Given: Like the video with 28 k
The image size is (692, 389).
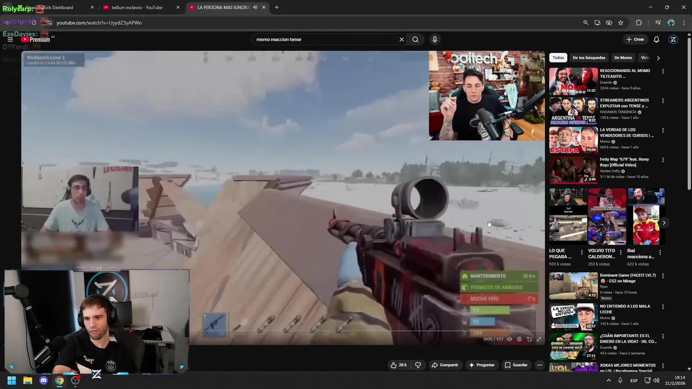Looking at the screenshot, I should click(x=398, y=365).
